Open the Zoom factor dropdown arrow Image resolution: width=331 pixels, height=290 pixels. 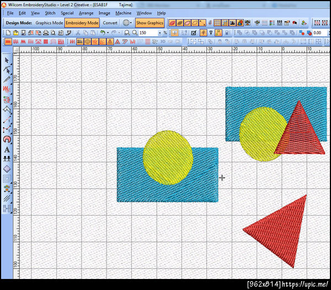coord(159,33)
